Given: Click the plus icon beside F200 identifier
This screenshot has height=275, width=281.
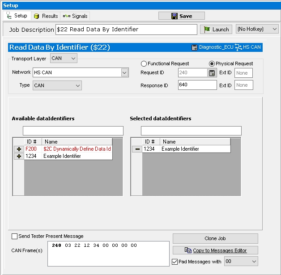Looking at the screenshot, I should click(19, 149).
